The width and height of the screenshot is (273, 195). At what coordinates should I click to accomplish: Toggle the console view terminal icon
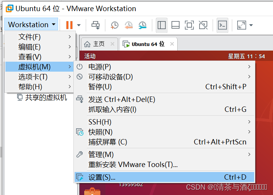(x=222, y=25)
